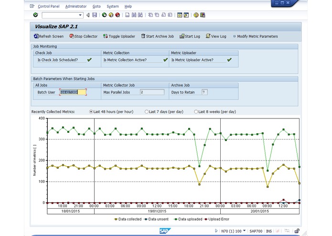The width and height of the screenshot is (332, 236).
Task: Select Last 7 days (per day) radio
Action: [x=146, y=111]
